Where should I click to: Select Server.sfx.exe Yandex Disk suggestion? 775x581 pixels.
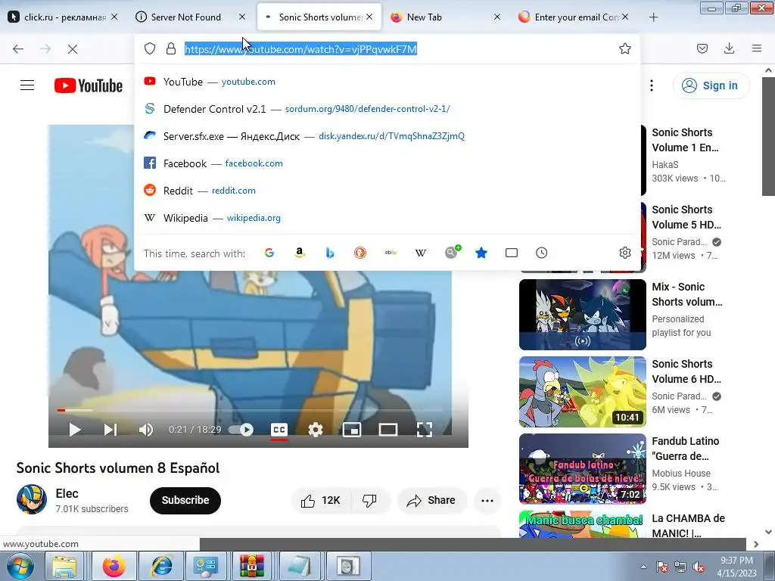tap(387, 136)
